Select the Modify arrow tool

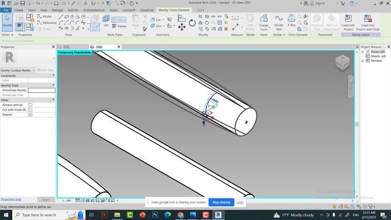click(7, 22)
